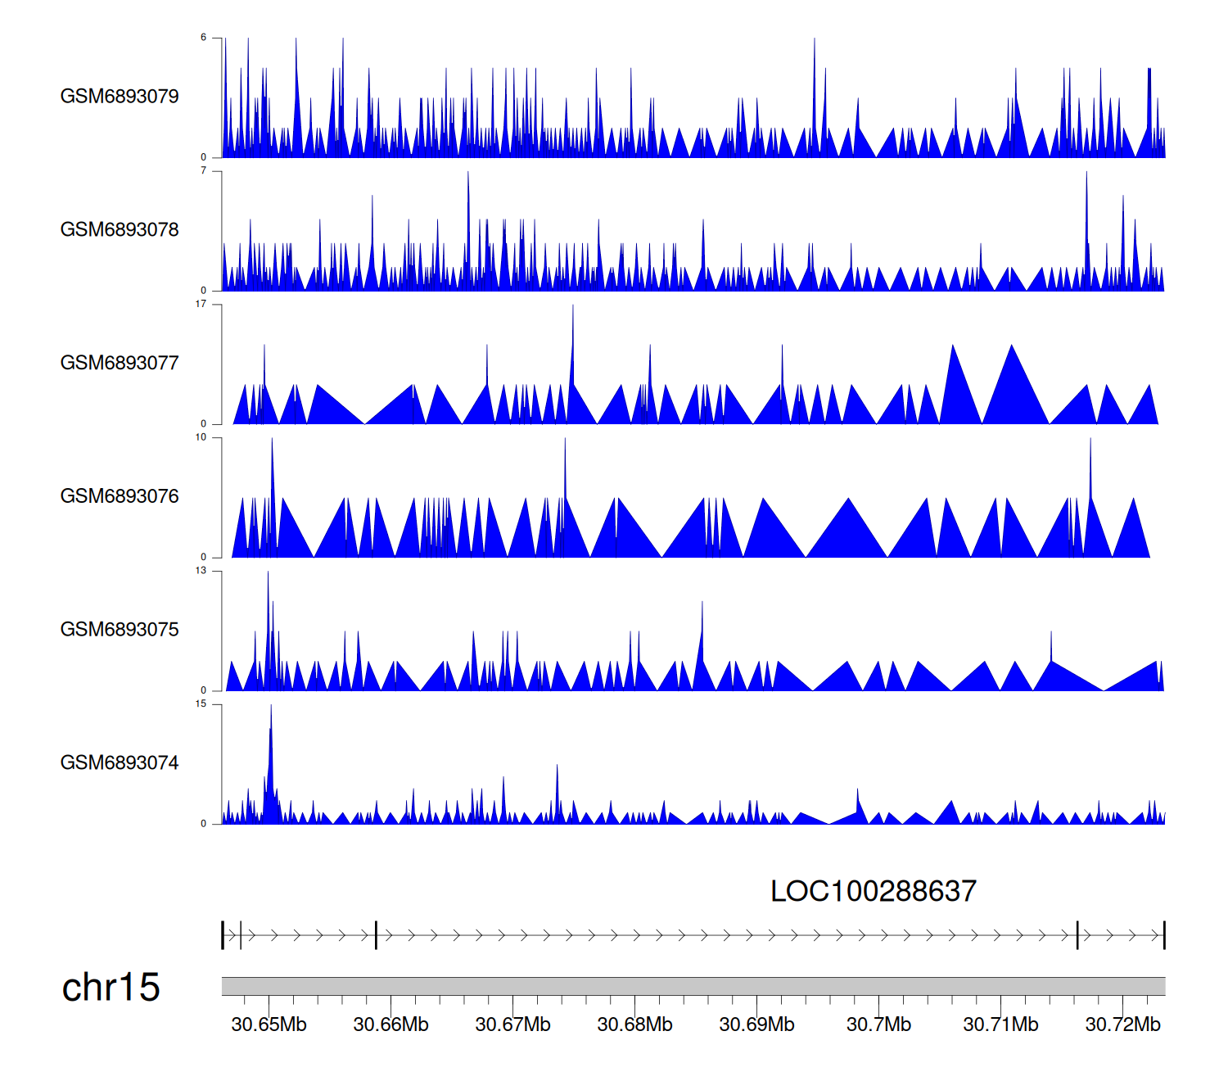Click the gray chr15 ideogram bar
1228x1081 pixels.
tap(693, 986)
